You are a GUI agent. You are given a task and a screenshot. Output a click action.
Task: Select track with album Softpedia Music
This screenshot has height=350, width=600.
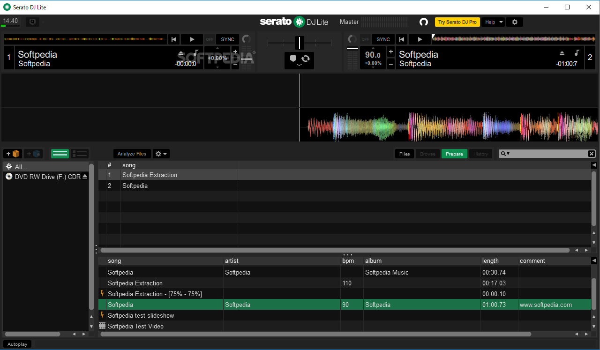[345, 272]
